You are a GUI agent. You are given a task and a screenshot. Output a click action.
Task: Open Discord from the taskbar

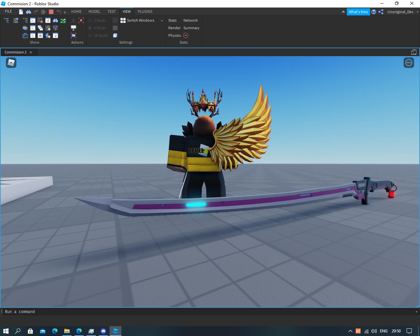tap(103, 331)
